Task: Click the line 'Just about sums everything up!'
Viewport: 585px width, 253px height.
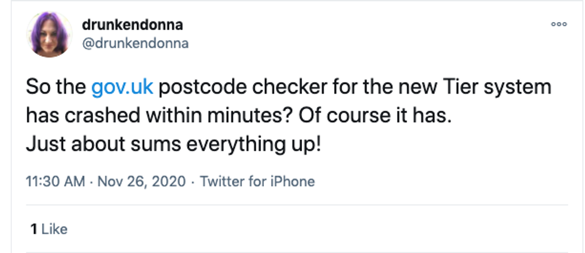Action: point(173,144)
